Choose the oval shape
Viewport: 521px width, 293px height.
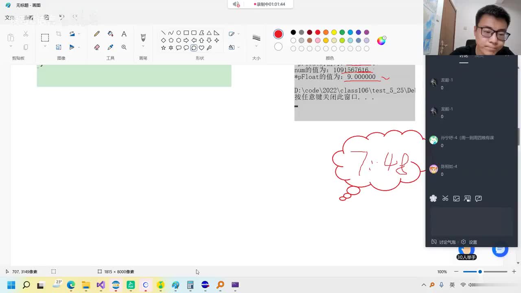click(x=178, y=33)
